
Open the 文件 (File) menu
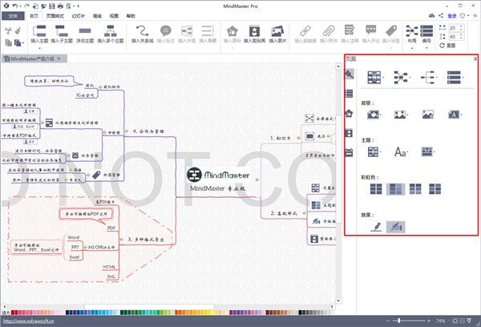click(x=12, y=15)
